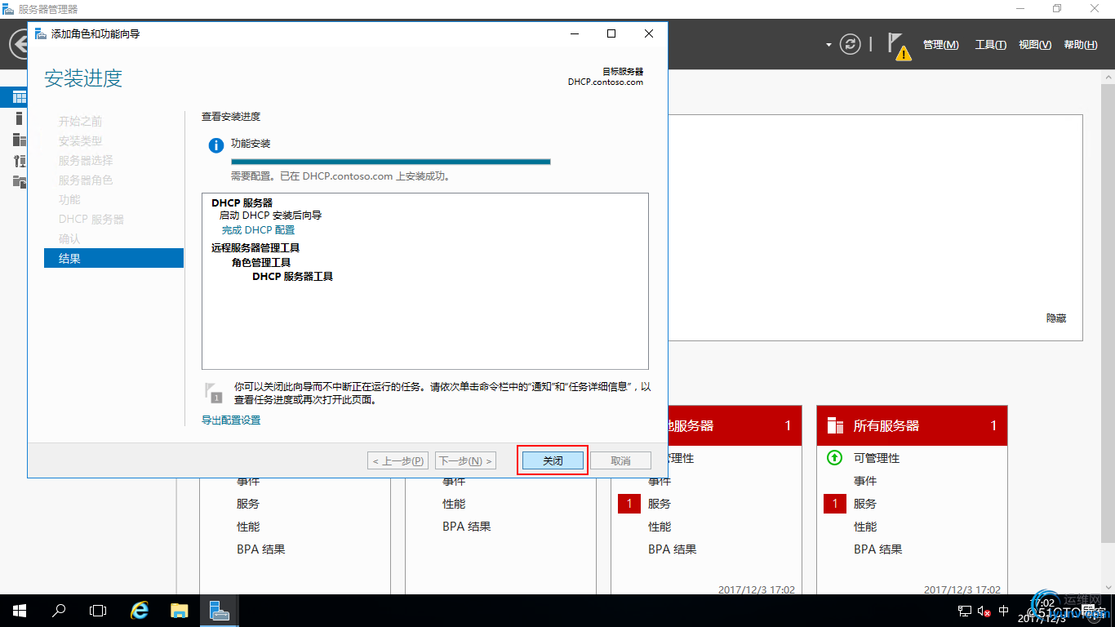The height and width of the screenshot is (627, 1115).
Task: Open the 视图(V) menu
Action: point(1035,45)
